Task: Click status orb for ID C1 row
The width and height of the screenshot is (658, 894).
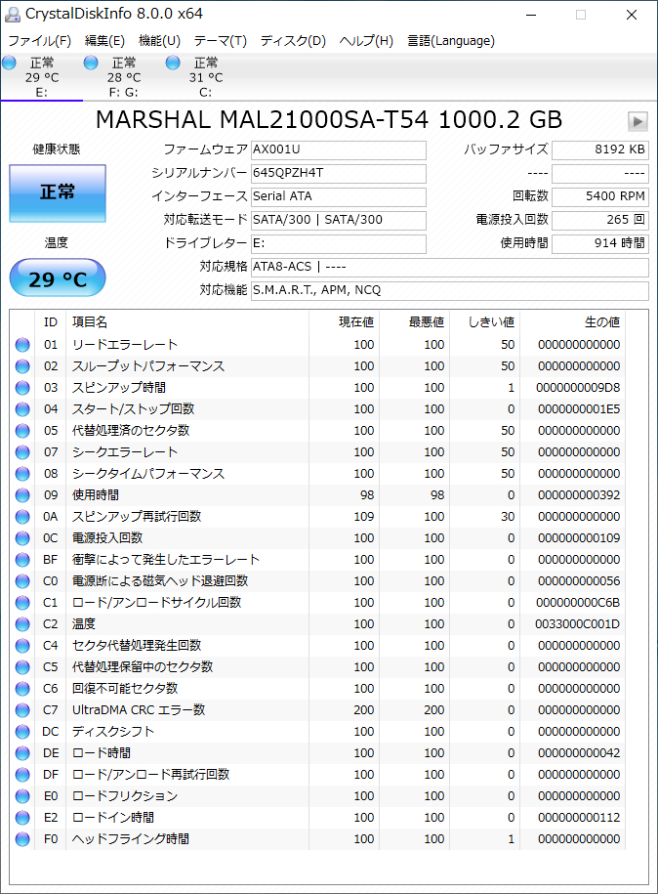Action: (x=22, y=603)
